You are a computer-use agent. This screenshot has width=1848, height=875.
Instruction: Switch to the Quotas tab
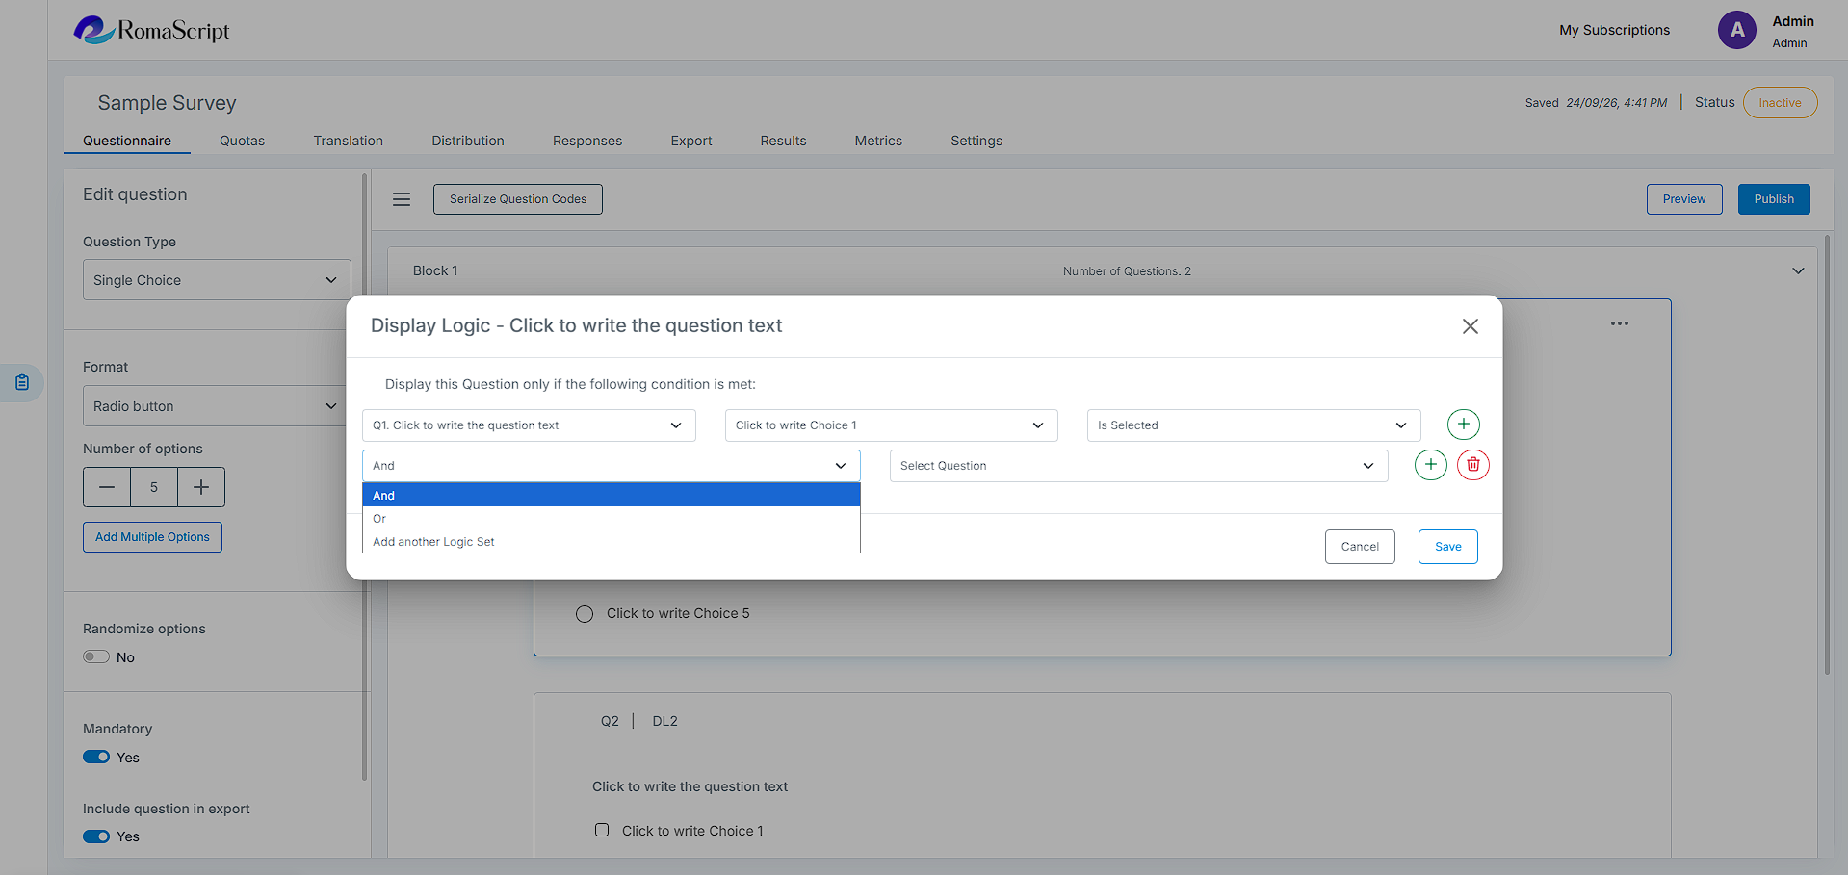tap(242, 141)
